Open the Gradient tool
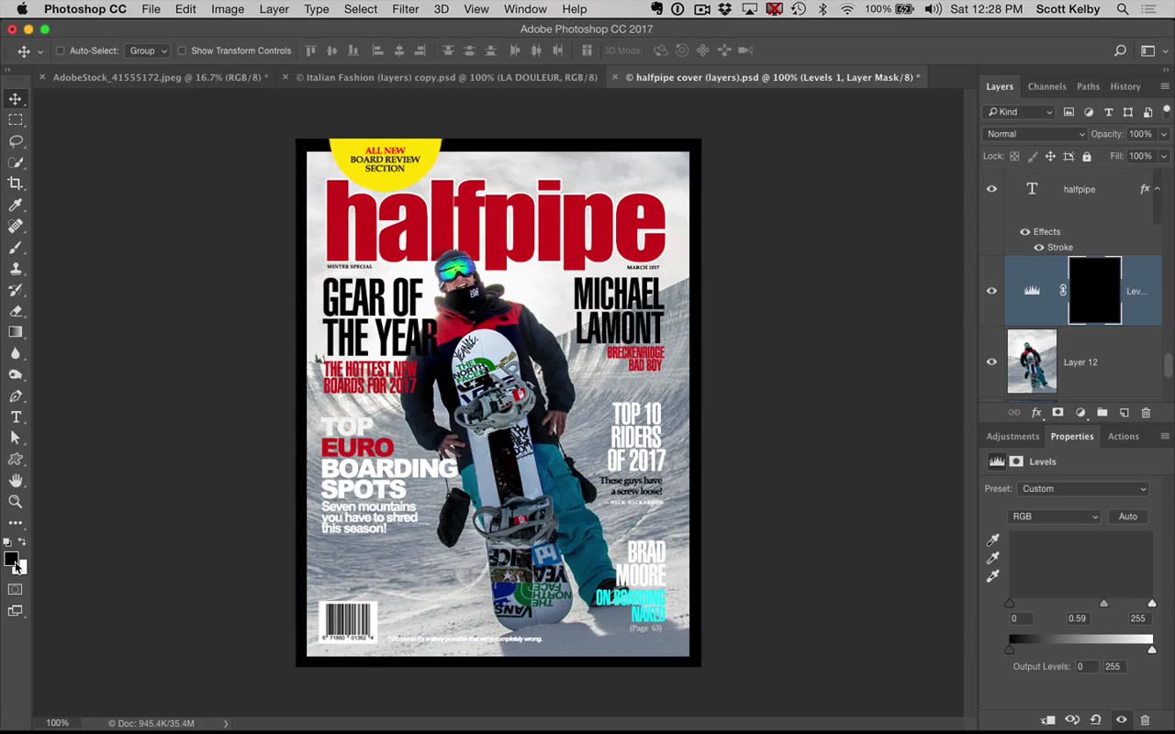This screenshot has width=1175, height=734. click(15, 331)
